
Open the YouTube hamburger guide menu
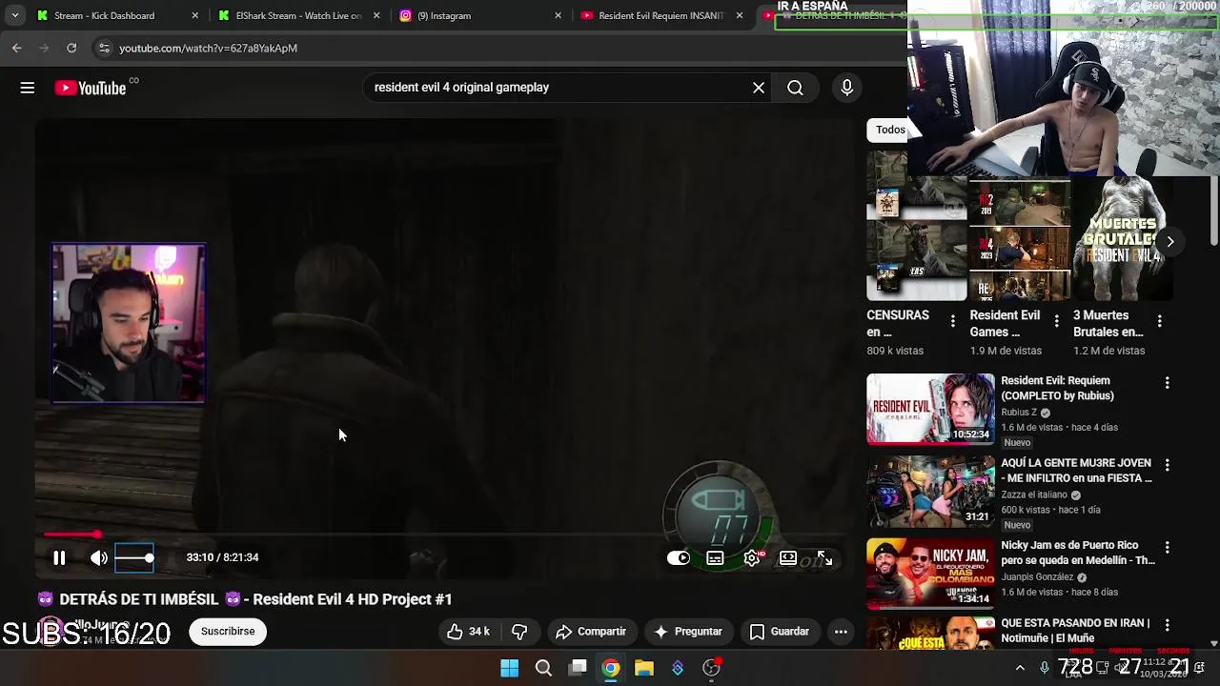(28, 88)
